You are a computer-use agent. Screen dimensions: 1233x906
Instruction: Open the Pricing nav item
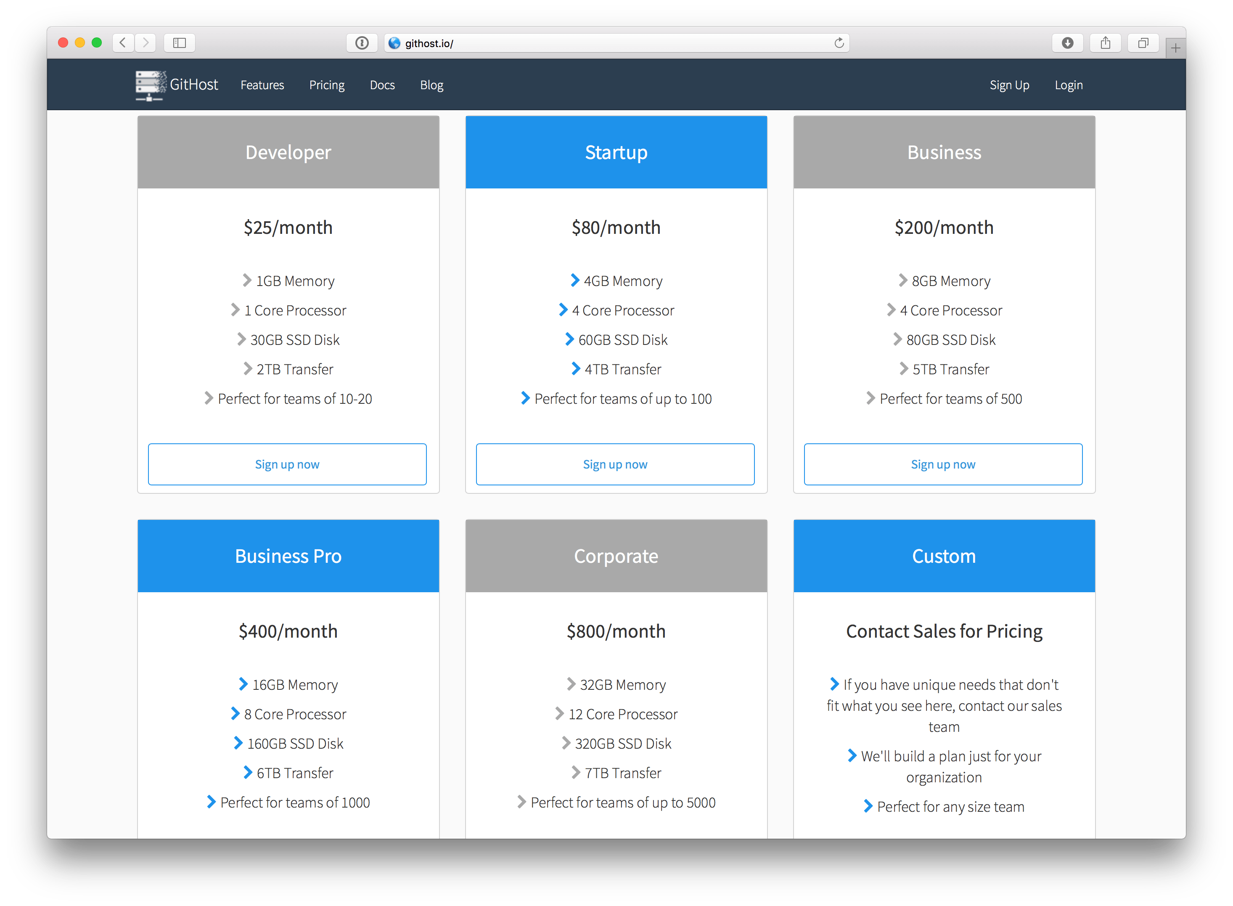coord(327,85)
